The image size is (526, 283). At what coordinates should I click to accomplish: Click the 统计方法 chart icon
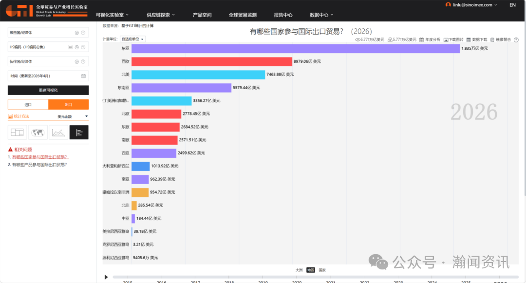[10, 116]
